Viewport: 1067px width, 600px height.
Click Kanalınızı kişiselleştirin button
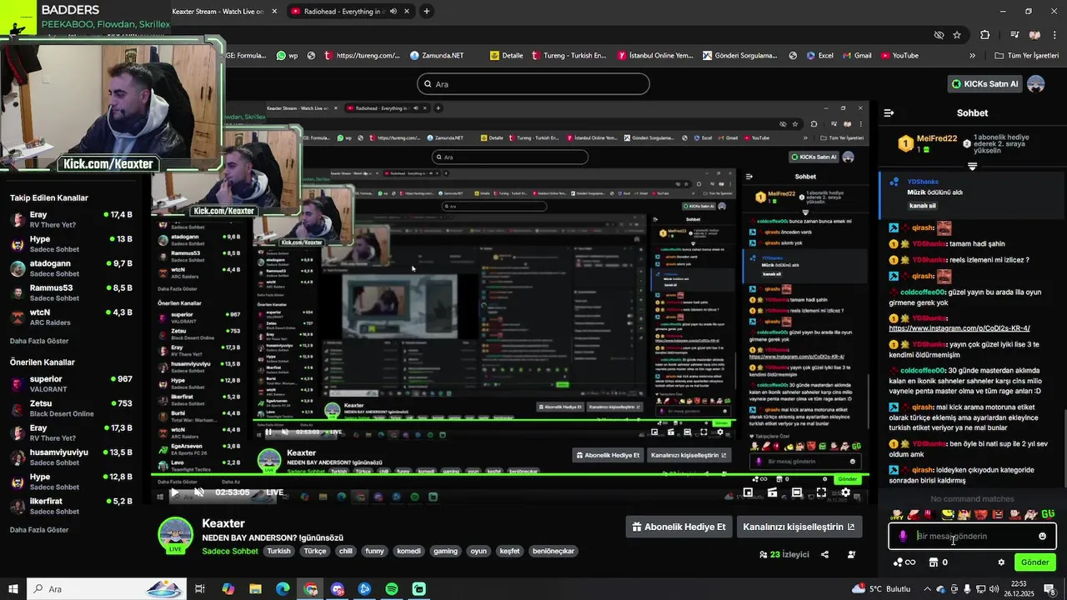[x=799, y=527]
